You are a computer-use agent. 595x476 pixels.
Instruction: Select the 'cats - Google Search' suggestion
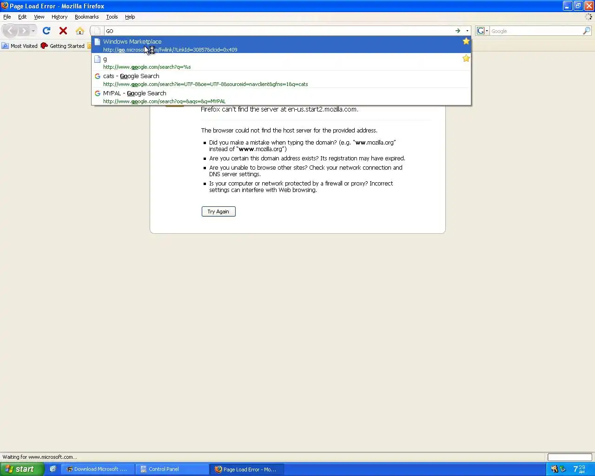coord(281,79)
